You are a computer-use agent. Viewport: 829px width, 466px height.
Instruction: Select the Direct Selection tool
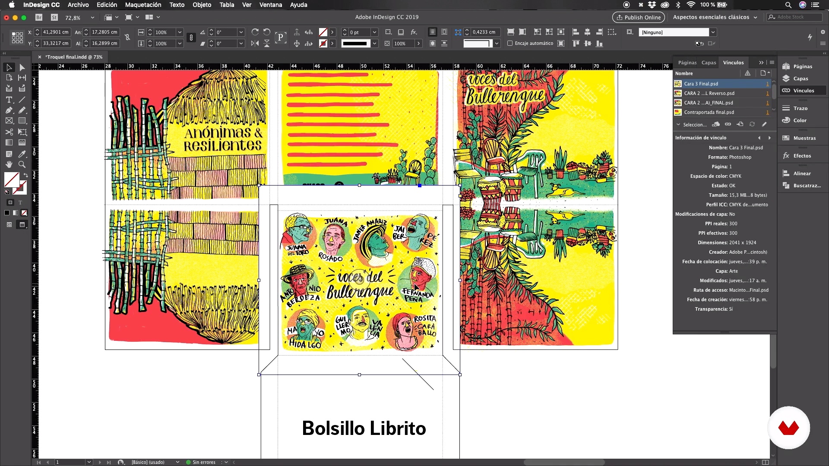click(x=22, y=67)
